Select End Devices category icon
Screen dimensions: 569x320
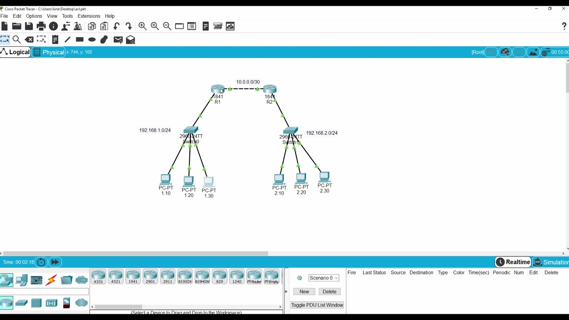coord(21,280)
